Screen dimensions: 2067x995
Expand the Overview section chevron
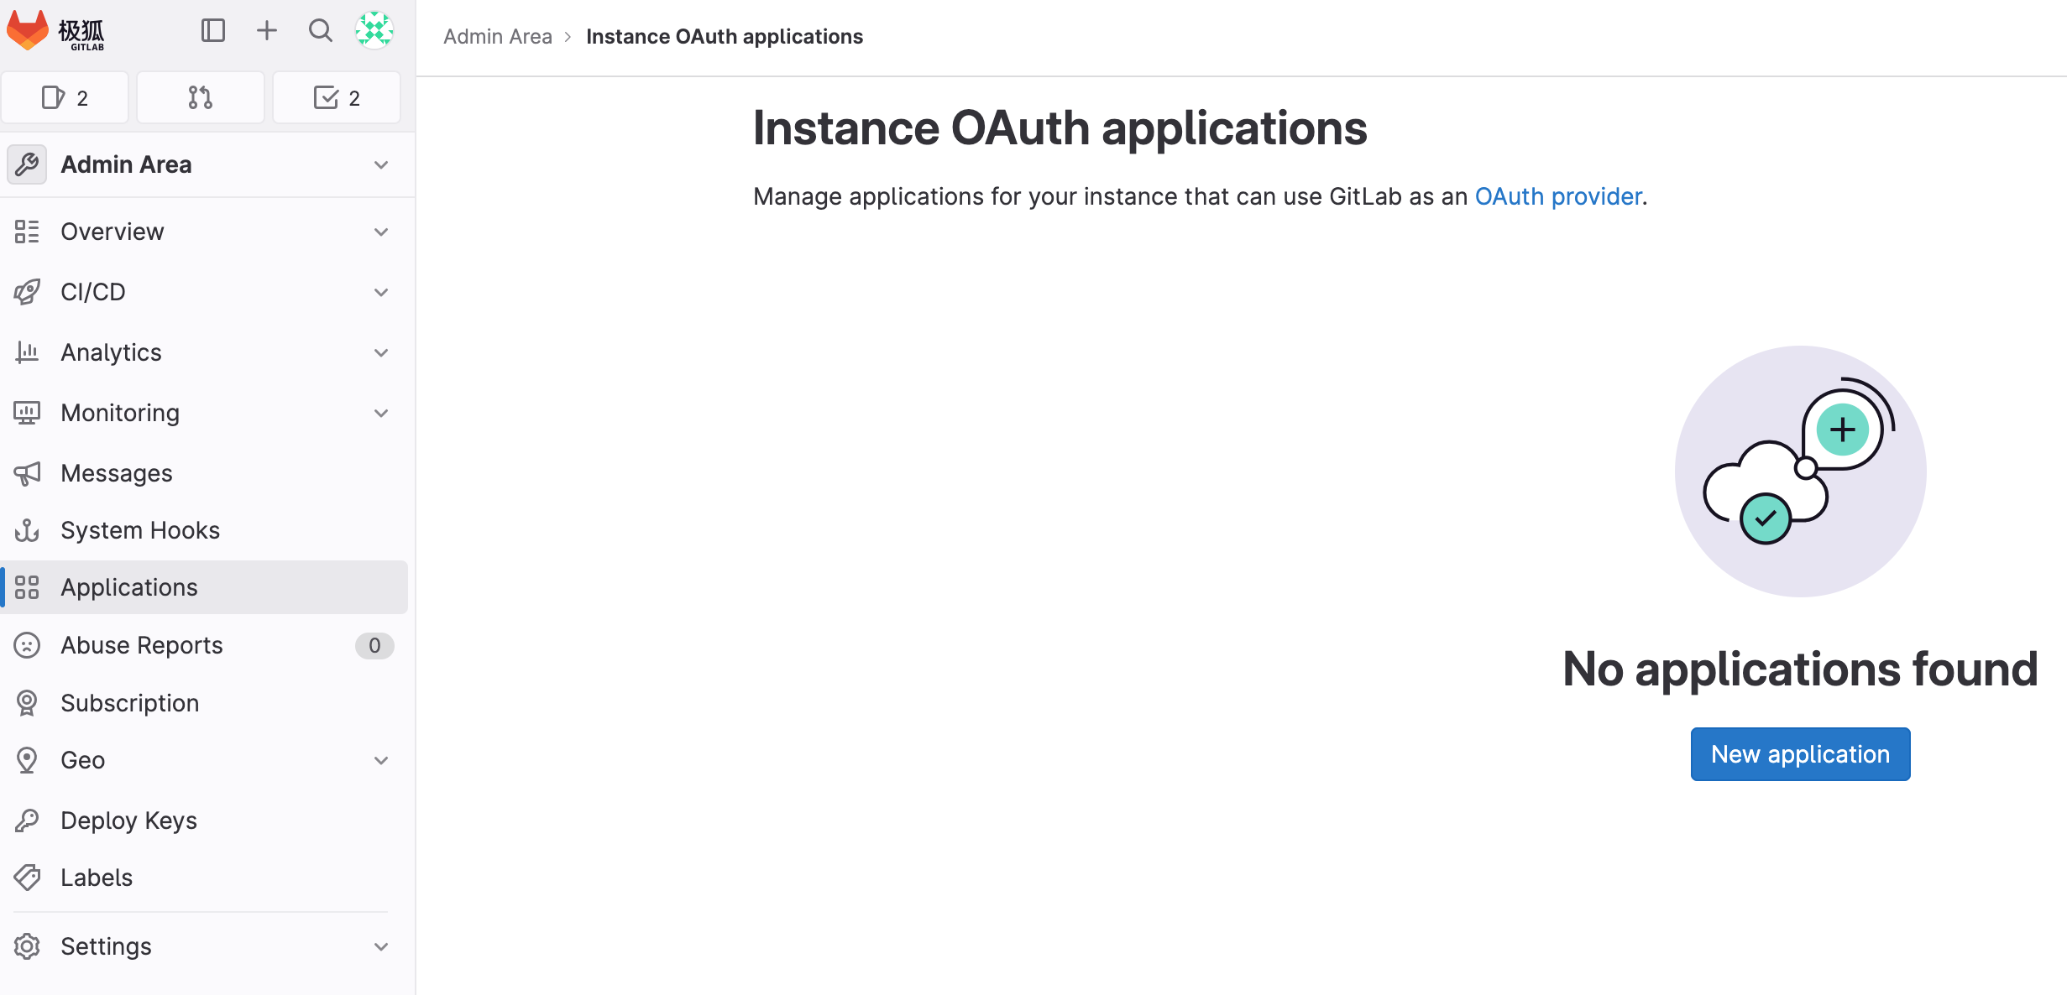point(381,232)
